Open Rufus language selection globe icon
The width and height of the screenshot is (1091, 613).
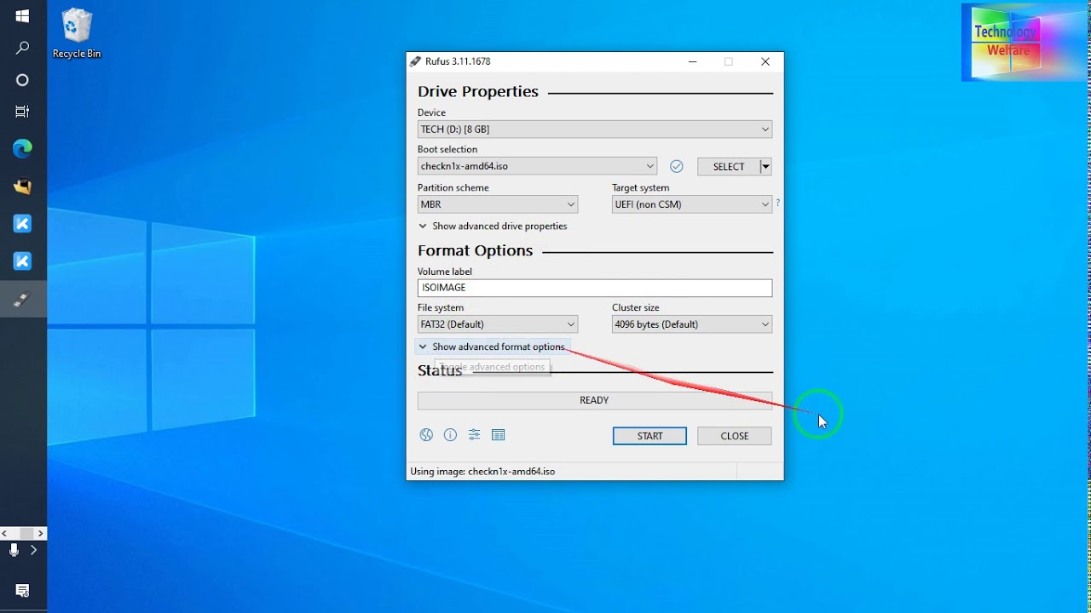click(426, 435)
